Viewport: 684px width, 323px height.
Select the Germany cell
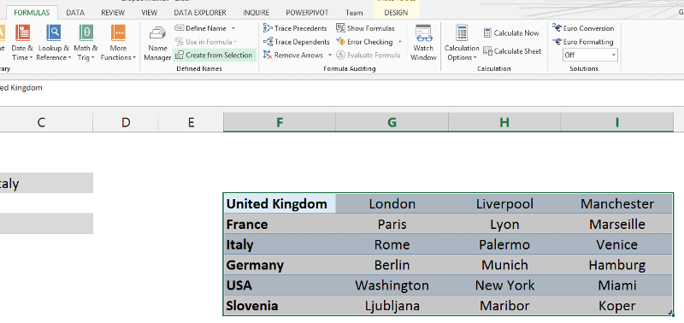[280, 265]
